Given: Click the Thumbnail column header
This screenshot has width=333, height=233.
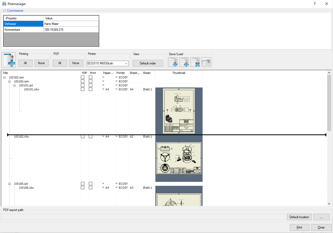Looking at the screenshot, I should click(x=179, y=73).
